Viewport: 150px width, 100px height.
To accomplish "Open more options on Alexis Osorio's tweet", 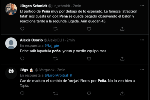I will pos(142,40).
